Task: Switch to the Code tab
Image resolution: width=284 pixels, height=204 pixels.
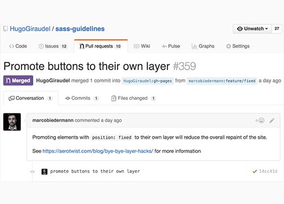Action: click(18, 46)
